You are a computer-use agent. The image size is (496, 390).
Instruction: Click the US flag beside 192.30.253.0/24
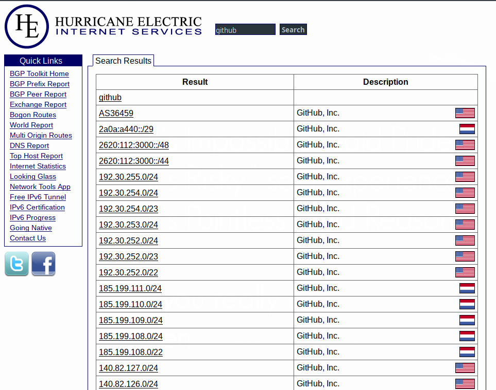(x=465, y=225)
